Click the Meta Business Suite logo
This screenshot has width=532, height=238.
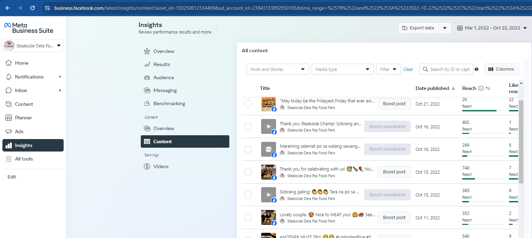[29, 28]
